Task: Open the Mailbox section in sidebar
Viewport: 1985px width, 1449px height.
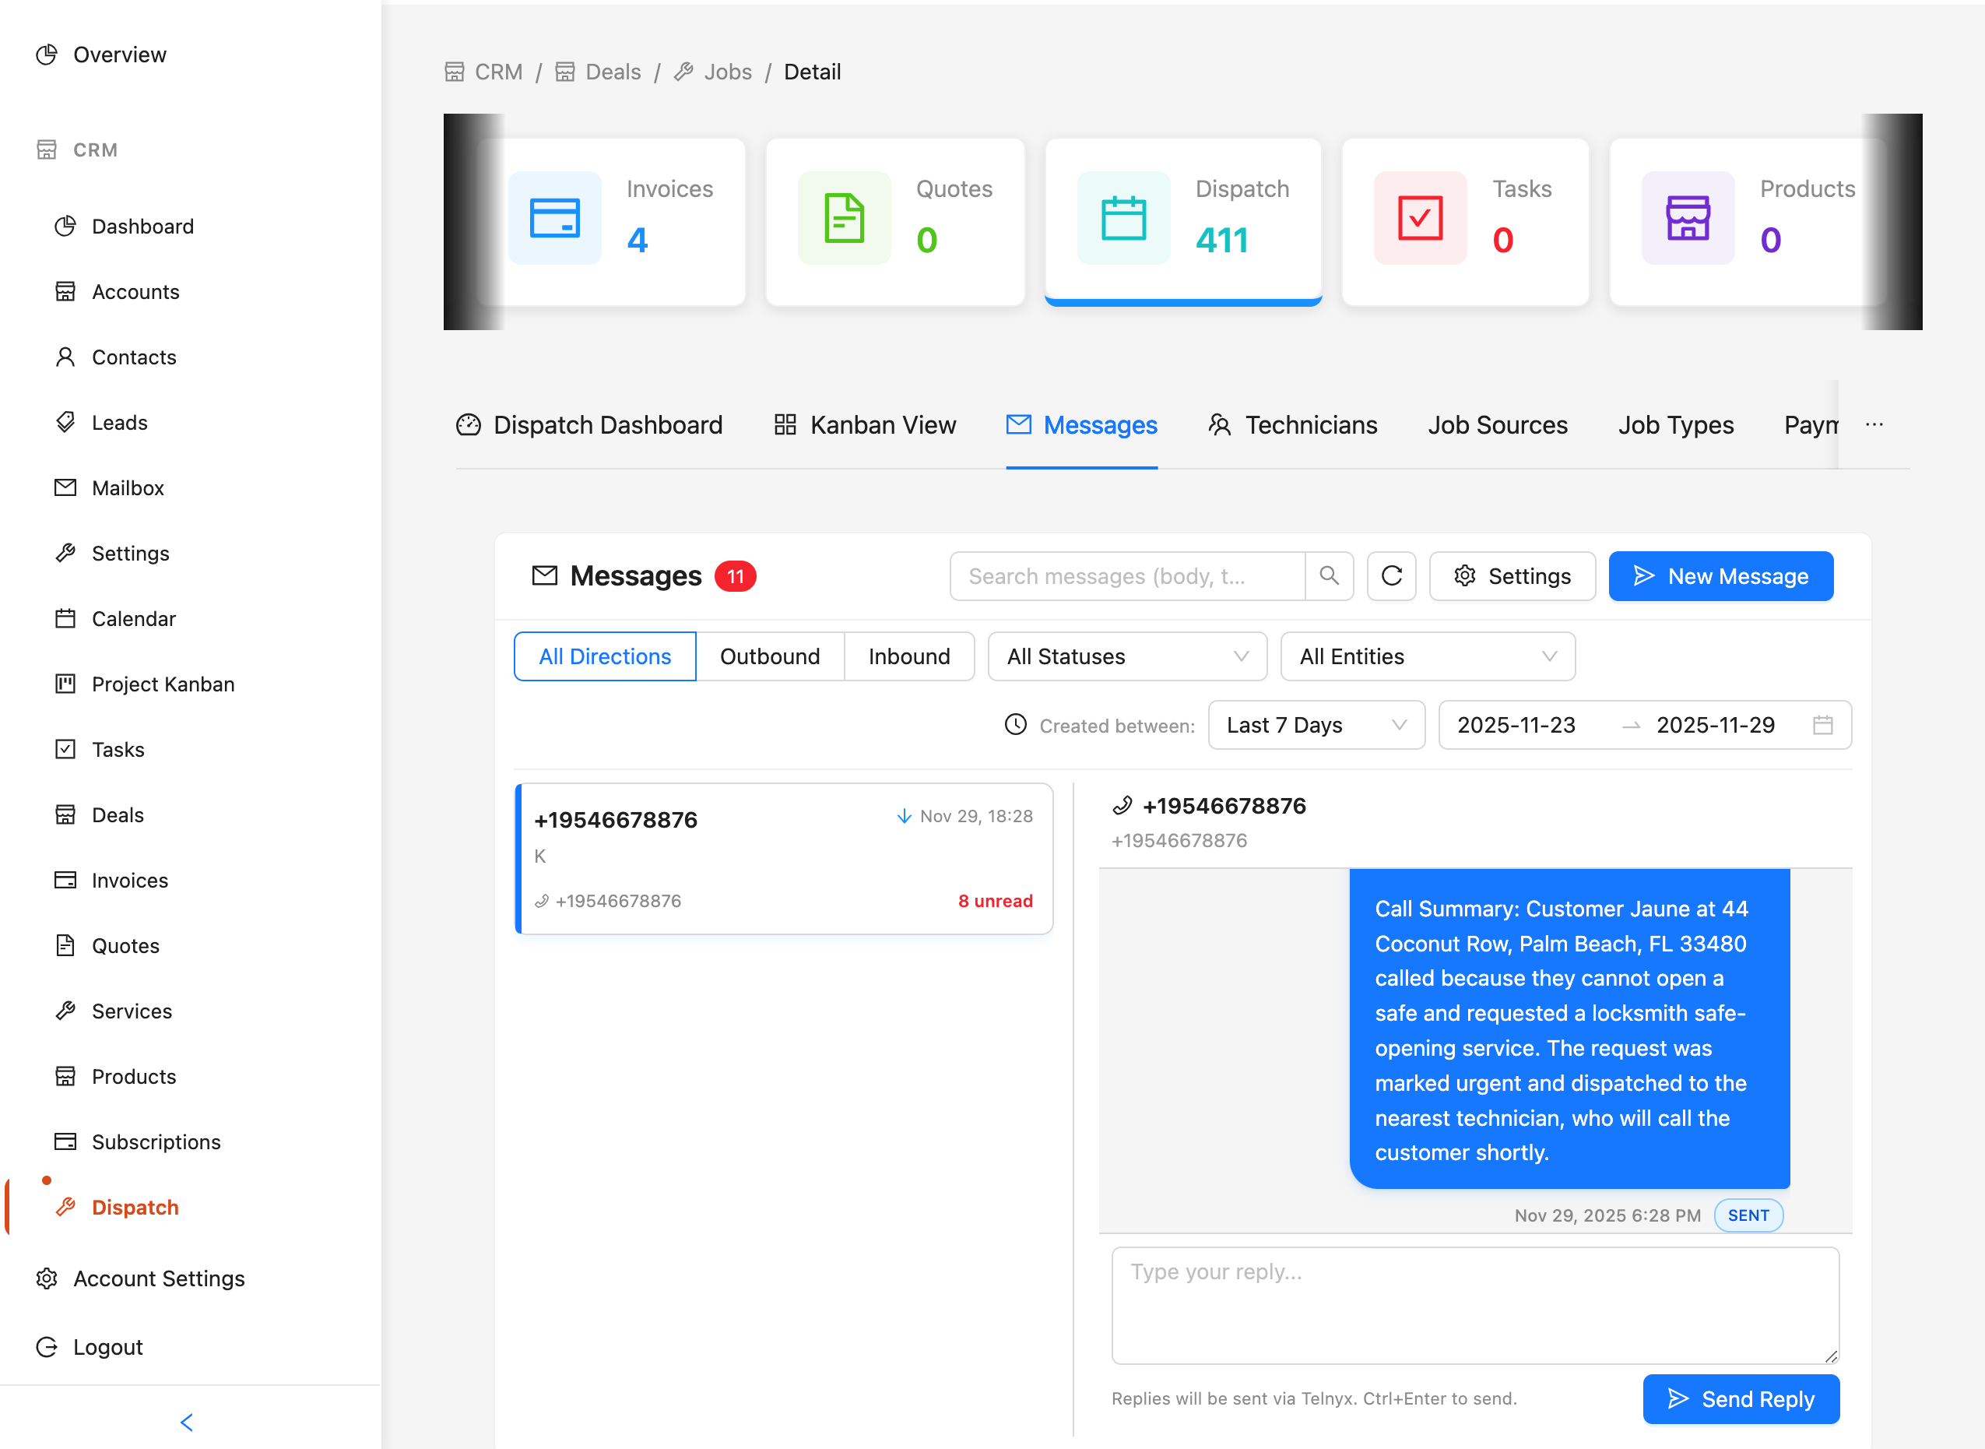Action: (127, 487)
